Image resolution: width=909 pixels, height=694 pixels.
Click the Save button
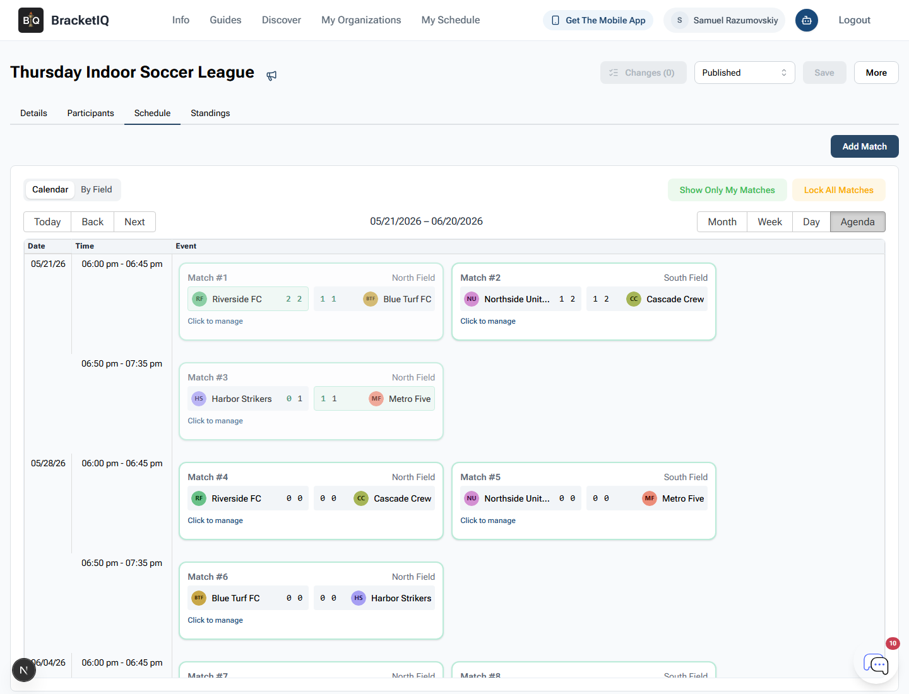coord(824,73)
